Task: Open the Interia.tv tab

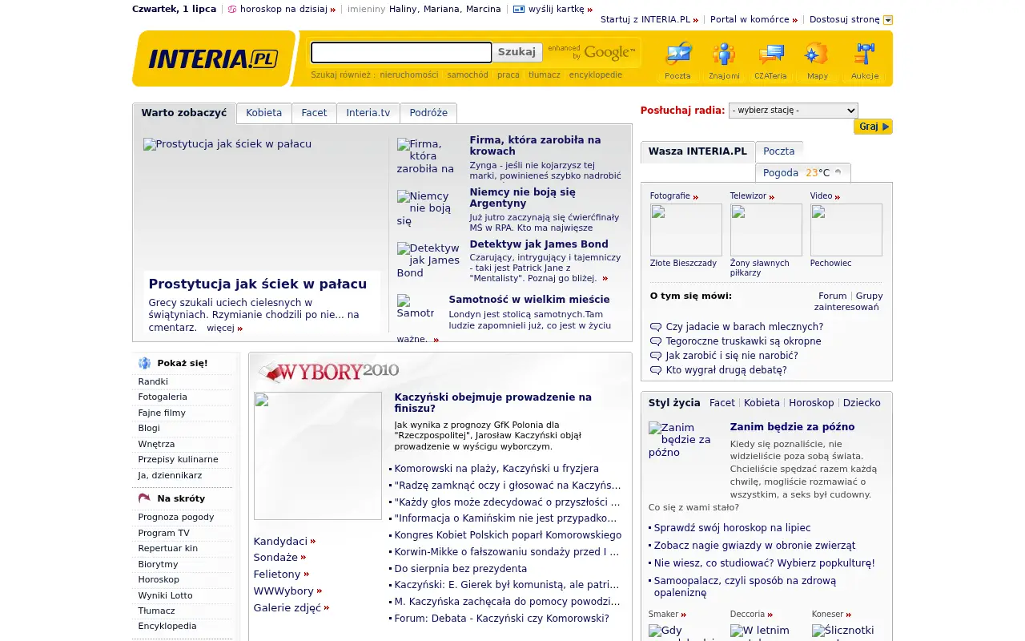Action: 368,113
